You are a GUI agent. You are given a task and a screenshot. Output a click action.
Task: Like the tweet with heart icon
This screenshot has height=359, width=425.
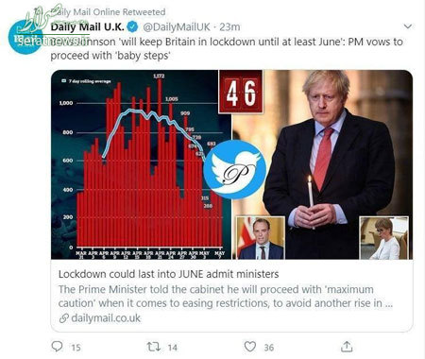tap(250, 347)
